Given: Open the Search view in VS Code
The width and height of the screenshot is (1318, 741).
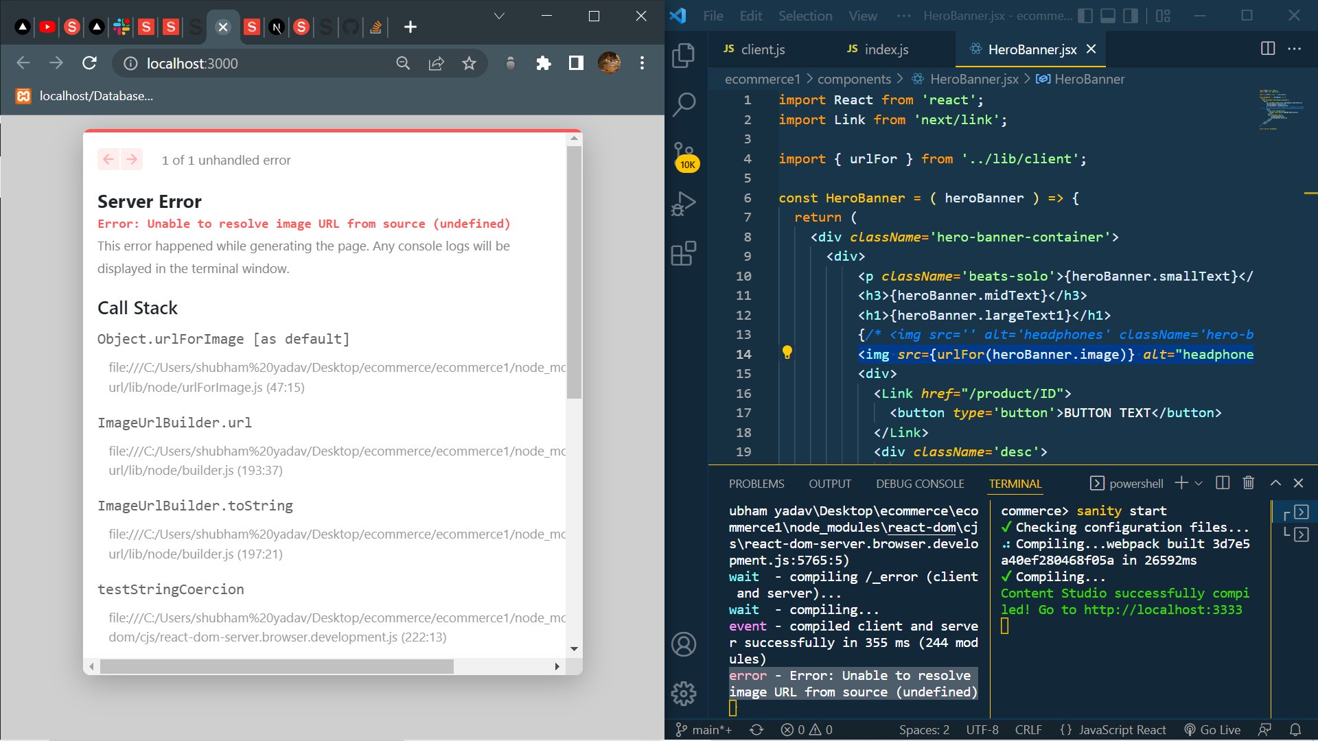Looking at the screenshot, I should [x=684, y=104].
